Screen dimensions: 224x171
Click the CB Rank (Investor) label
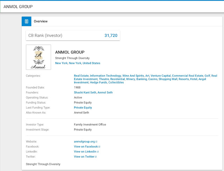point(45,35)
